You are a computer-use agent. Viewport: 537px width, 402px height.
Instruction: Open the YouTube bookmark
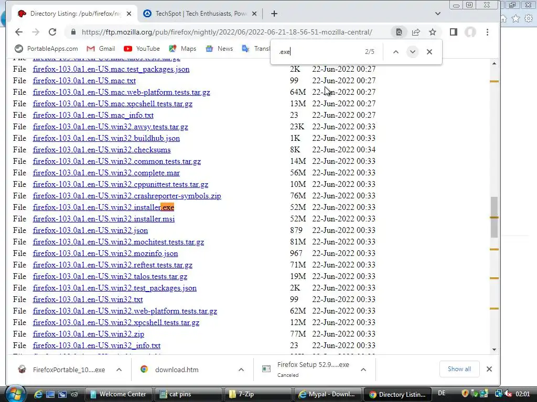coord(142,49)
